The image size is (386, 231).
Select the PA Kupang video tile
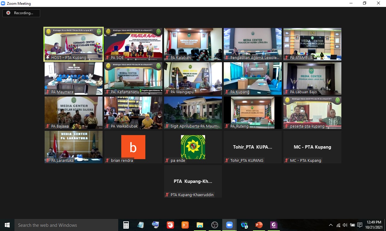click(253, 79)
